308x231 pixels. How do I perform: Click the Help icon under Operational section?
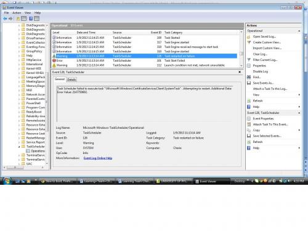[249, 107]
